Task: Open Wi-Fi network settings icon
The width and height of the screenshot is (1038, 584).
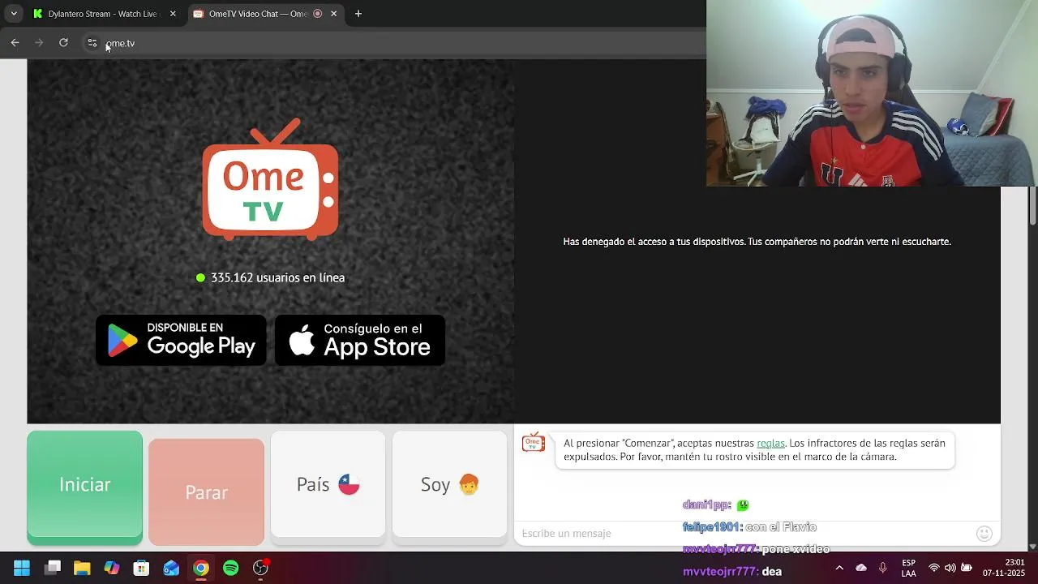Action: [x=934, y=569]
